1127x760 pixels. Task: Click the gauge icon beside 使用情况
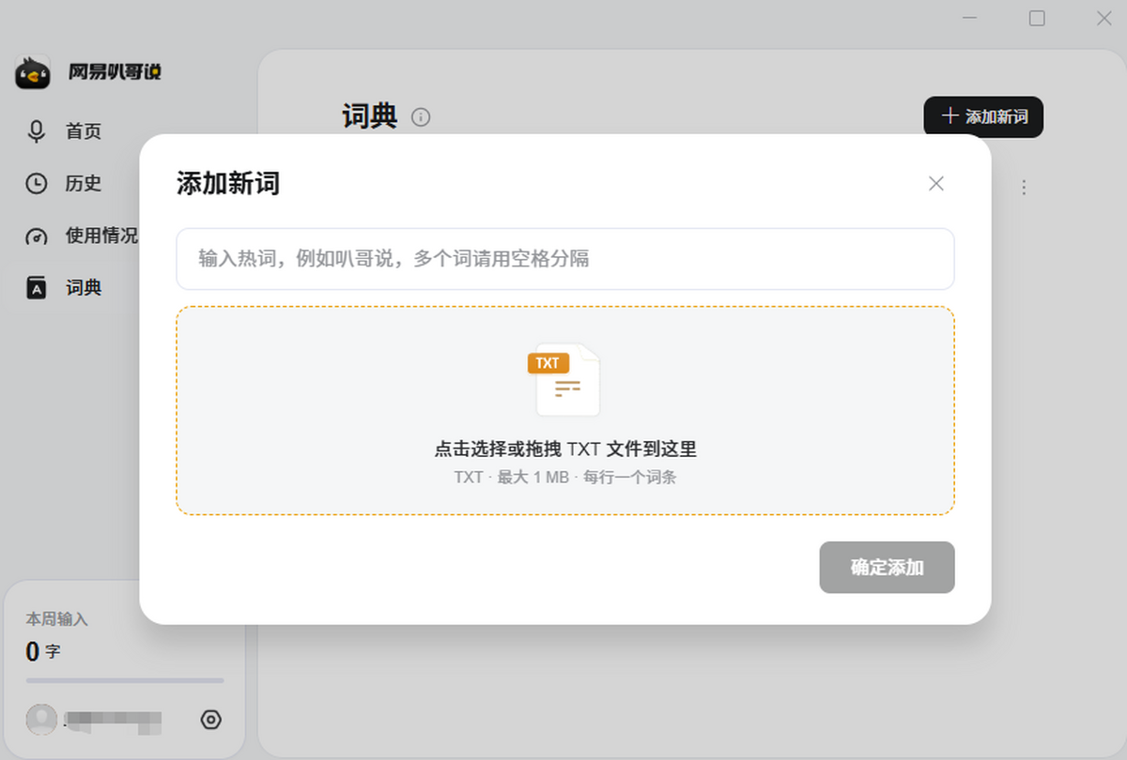[x=37, y=236]
